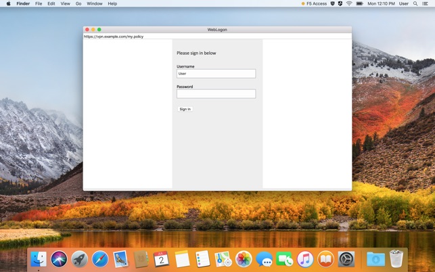435x272 pixels.
Task: Click the WebLogon window title
Action: click(217, 30)
